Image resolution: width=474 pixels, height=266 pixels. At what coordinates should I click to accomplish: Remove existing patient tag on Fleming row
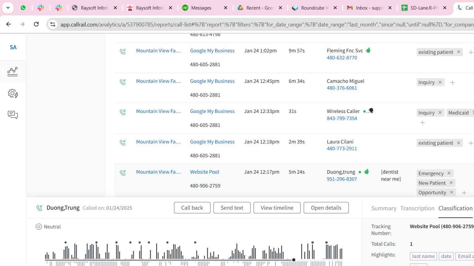(459, 52)
